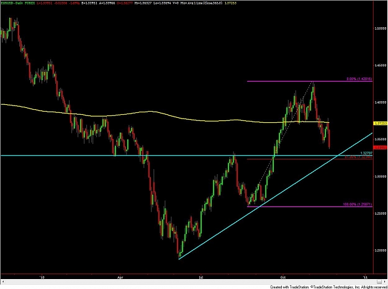Click the horizontal scrollbar thumb
The height and width of the screenshot is (289, 388).
coord(380,282)
